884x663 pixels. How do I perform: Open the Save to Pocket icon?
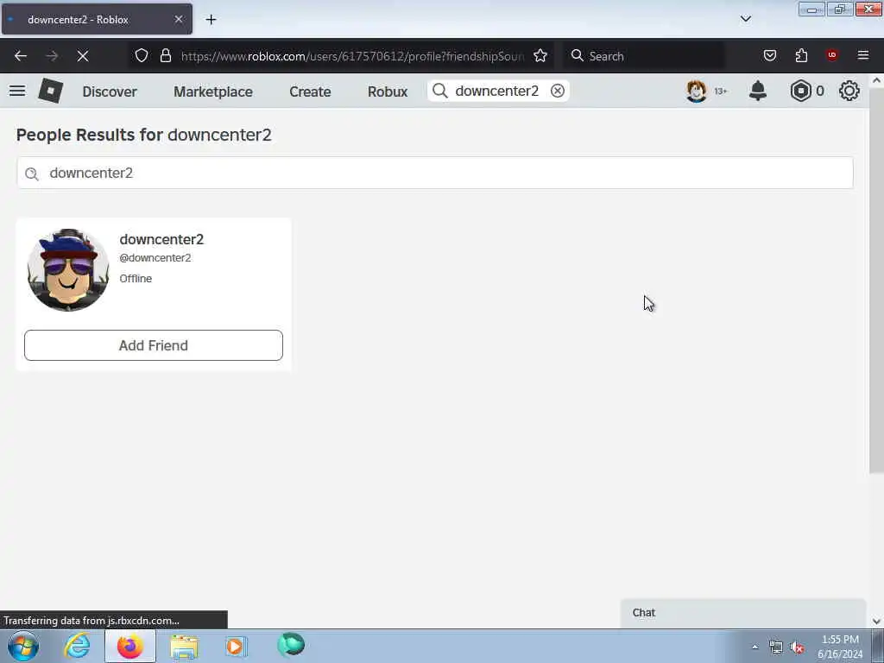click(770, 55)
